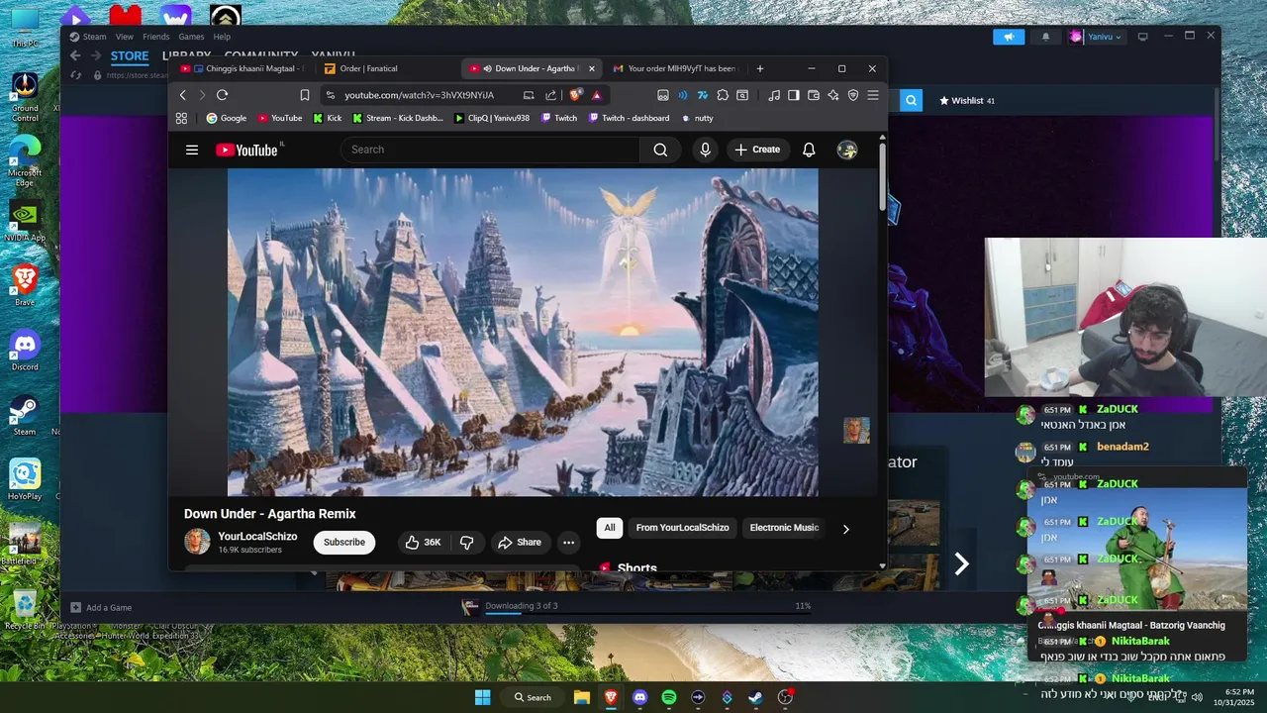This screenshot has height=713, width=1267.
Task: Open Brave Wallet icon
Action: coord(814,95)
